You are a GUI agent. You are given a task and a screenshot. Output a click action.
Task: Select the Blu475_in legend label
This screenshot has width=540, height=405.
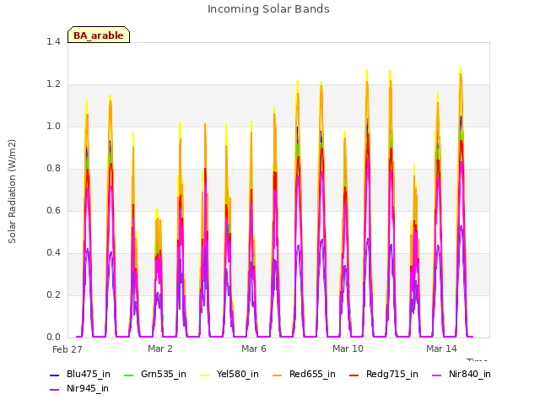(x=89, y=375)
